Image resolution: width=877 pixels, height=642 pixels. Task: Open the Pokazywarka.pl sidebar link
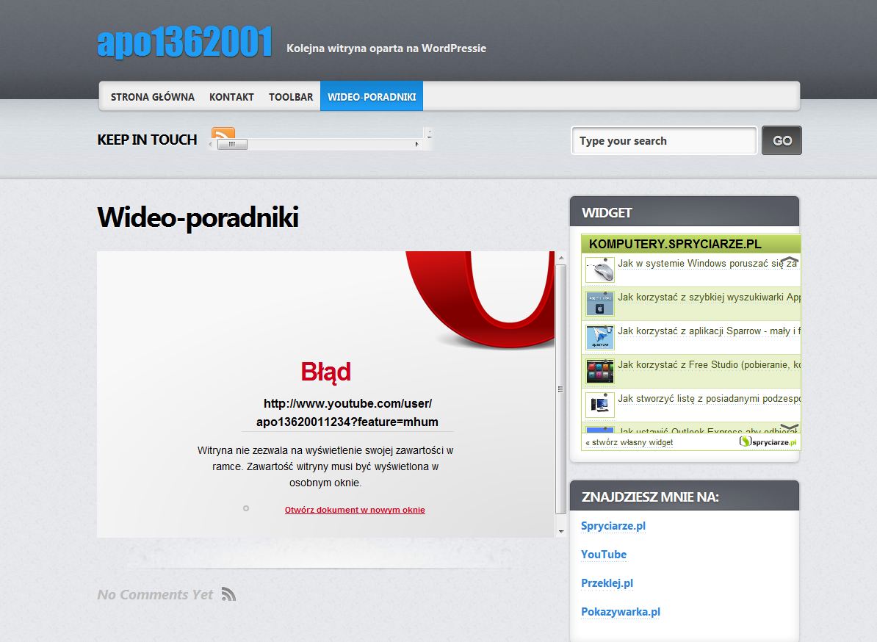click(620, 612)
